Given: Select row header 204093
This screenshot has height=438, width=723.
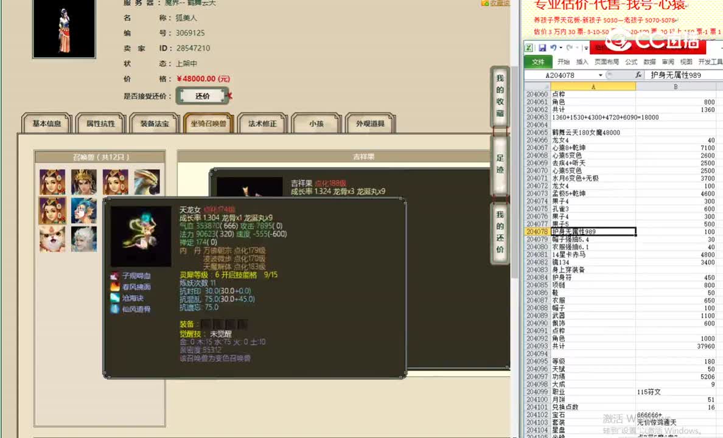Looking at the screenshot, I should 537,346.
